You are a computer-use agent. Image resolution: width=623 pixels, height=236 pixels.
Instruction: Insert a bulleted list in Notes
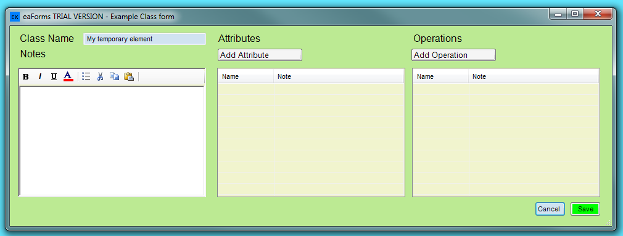[x=86, y=76]
